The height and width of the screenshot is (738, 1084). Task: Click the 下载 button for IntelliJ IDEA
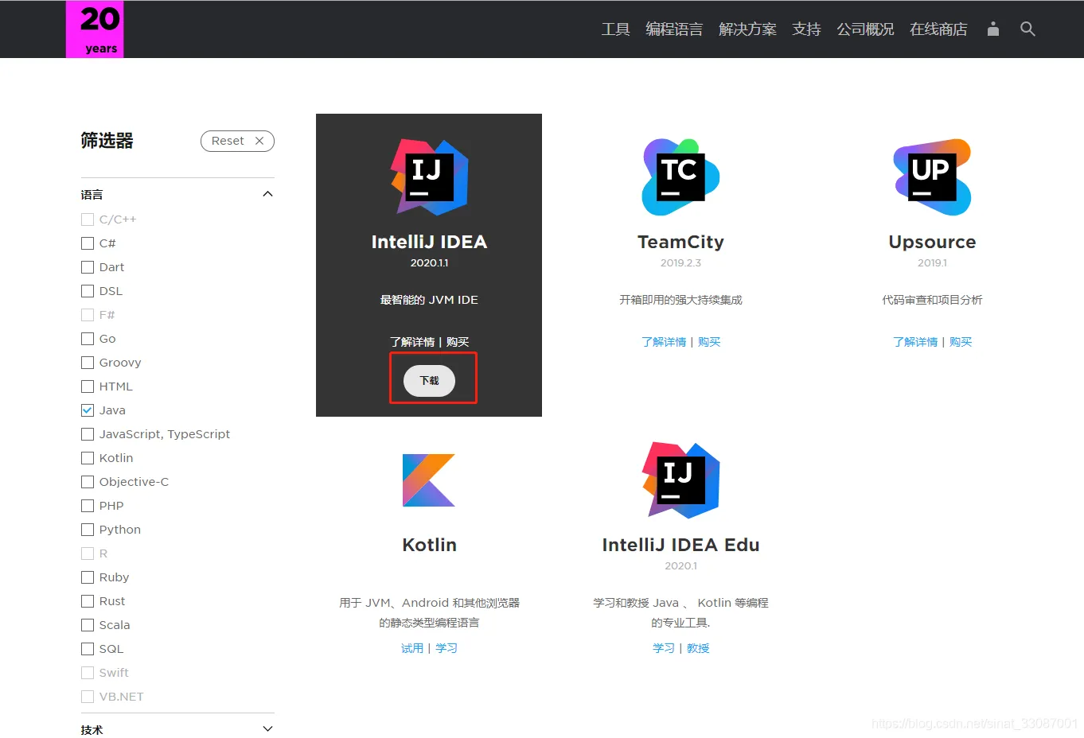click(x=429, y=381)
